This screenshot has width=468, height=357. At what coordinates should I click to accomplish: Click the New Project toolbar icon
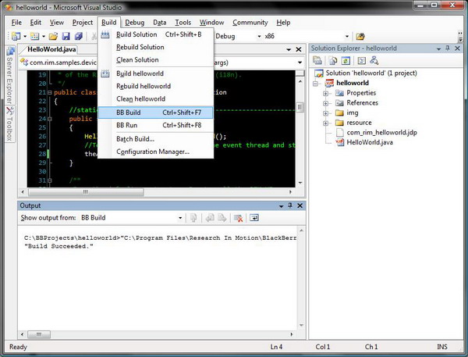tap(16, 36)
